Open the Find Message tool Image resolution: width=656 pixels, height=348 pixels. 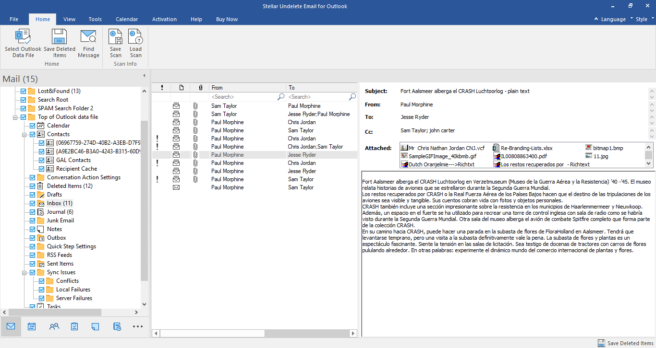coord(88,43)
